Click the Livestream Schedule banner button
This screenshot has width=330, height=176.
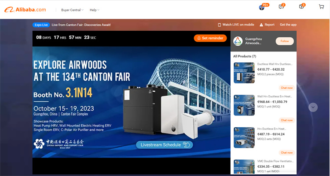[164, 144]
